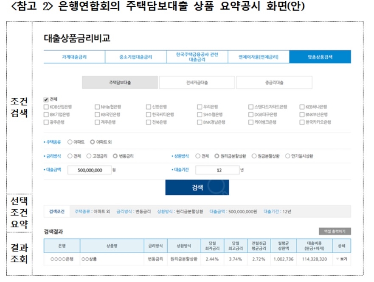Enable the 한국카카오은행 checkbox
The image size is (374, 282).
302,122
